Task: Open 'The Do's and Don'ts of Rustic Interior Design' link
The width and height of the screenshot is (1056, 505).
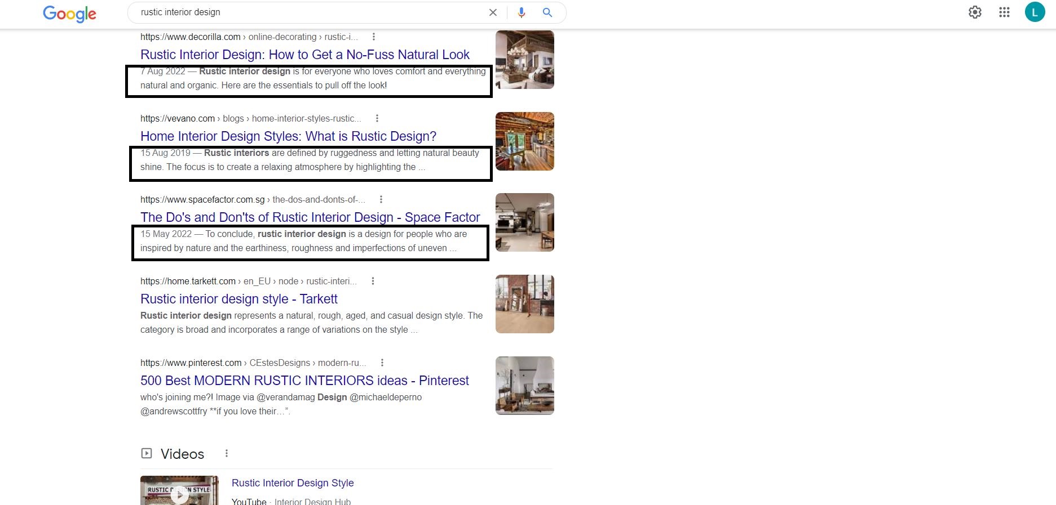Action: coord(310,217)
